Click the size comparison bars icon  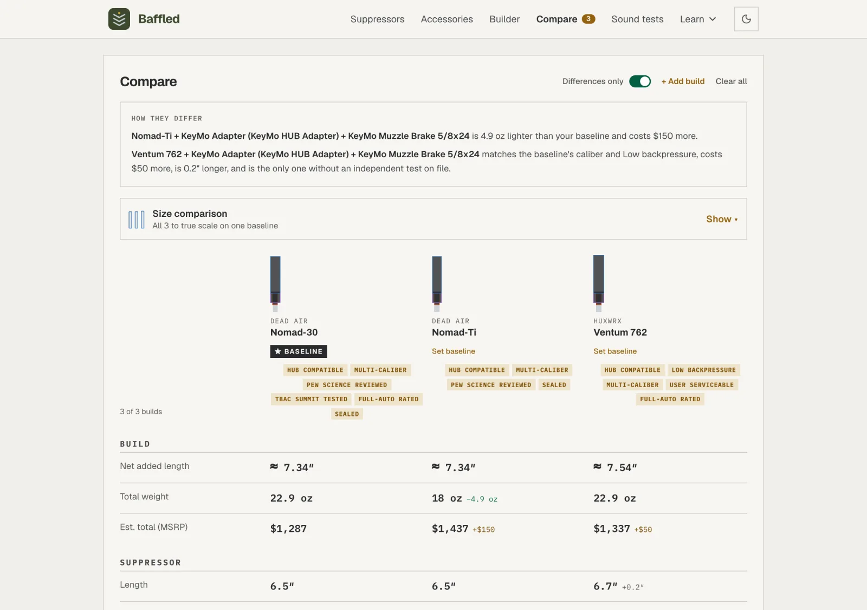coord(137,220)
